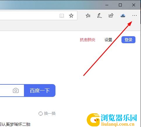
Task: Minimize the browser window
Action: point(107,5)
